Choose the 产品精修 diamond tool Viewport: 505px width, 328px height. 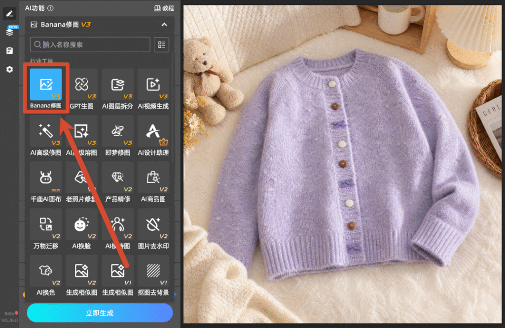[117, 178]
